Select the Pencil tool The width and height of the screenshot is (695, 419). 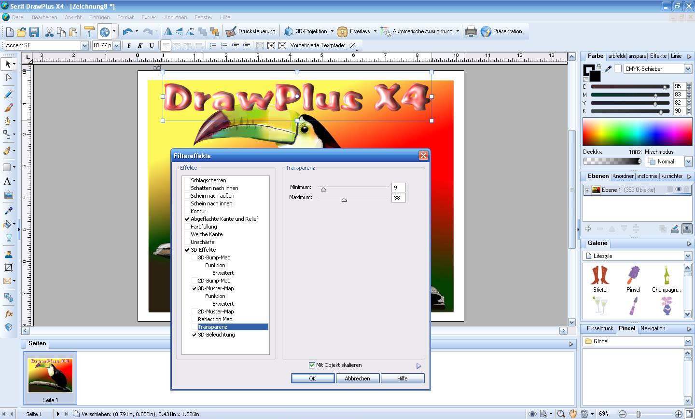point(8,94)
